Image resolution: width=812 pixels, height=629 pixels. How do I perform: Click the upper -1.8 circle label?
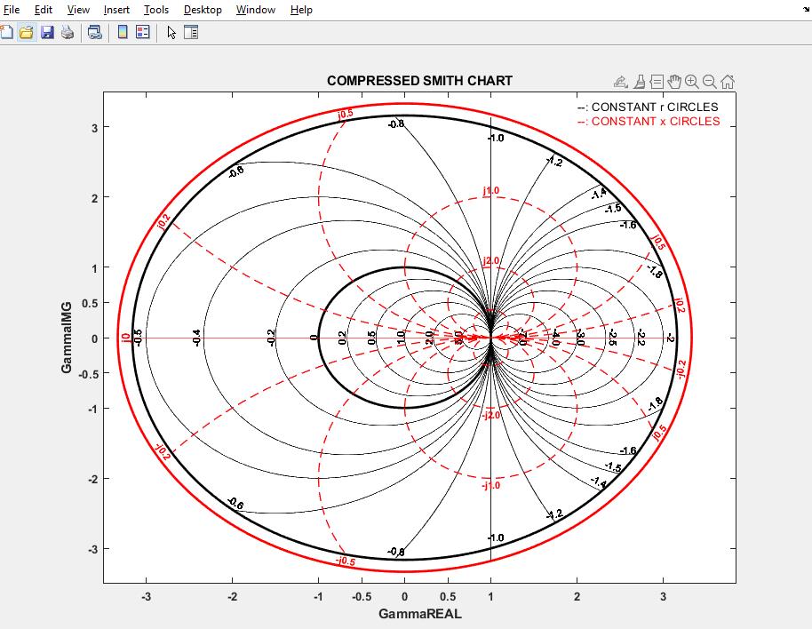[x=655, y=271]
